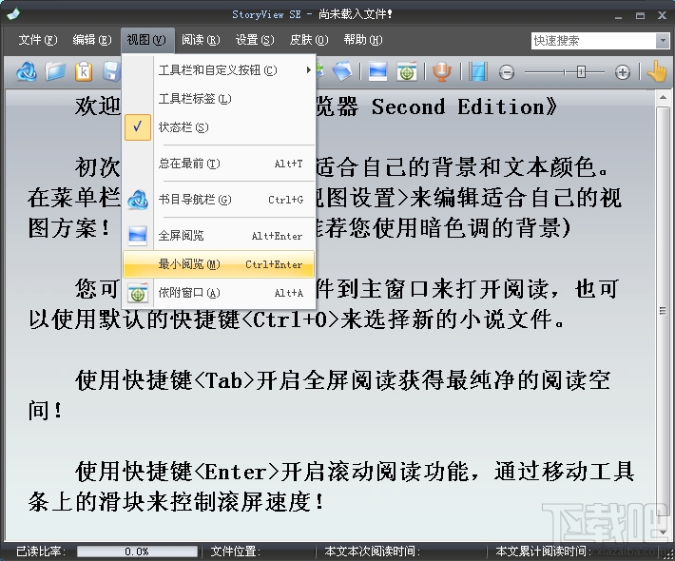Click the attach window icon in menu
675x561 pixels.
click(138, 293)
